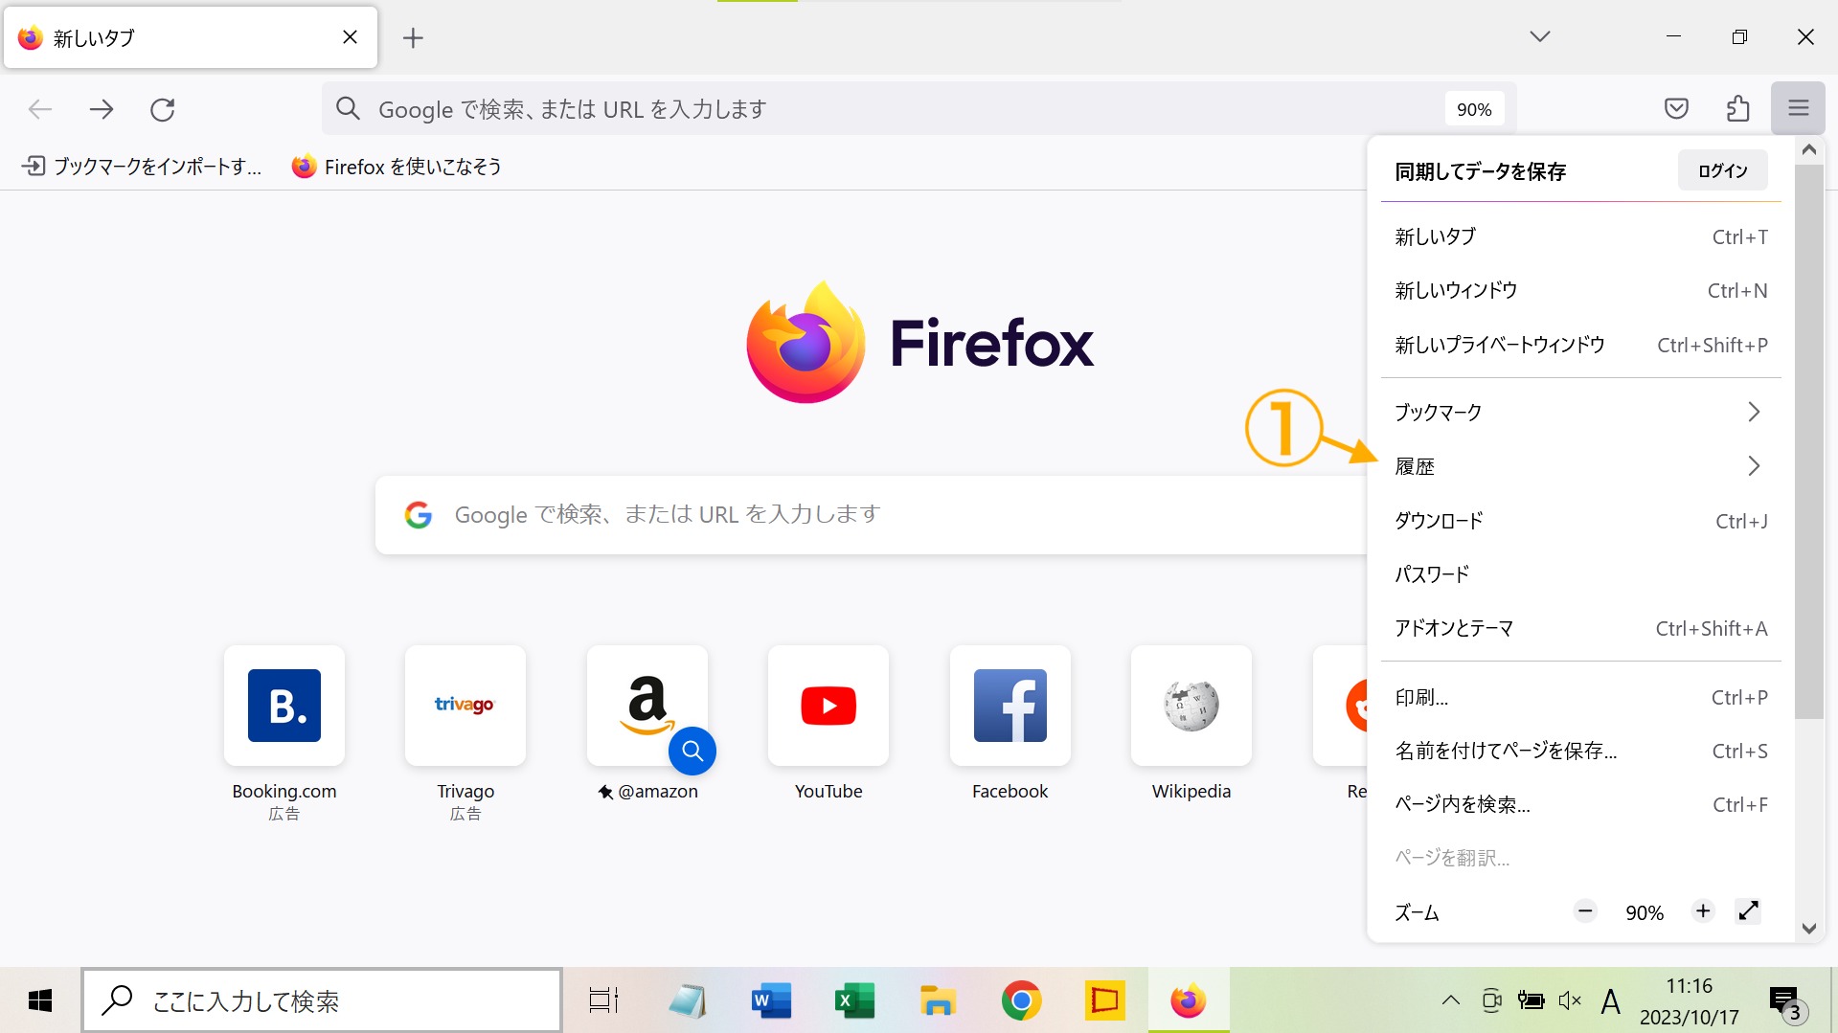Image resolution: width=1838 pixels, height=1033 pixels.
Task: Open ブックマークをインポートす... bookmark item
Action: tap(142, 167)
